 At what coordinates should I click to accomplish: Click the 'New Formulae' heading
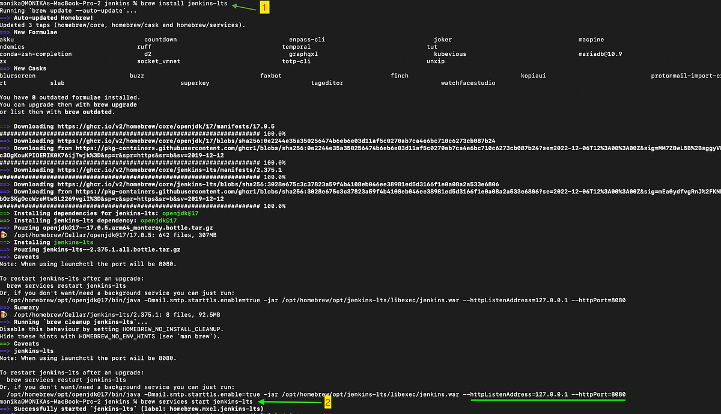pyautogui.click(x=35, y=32)
